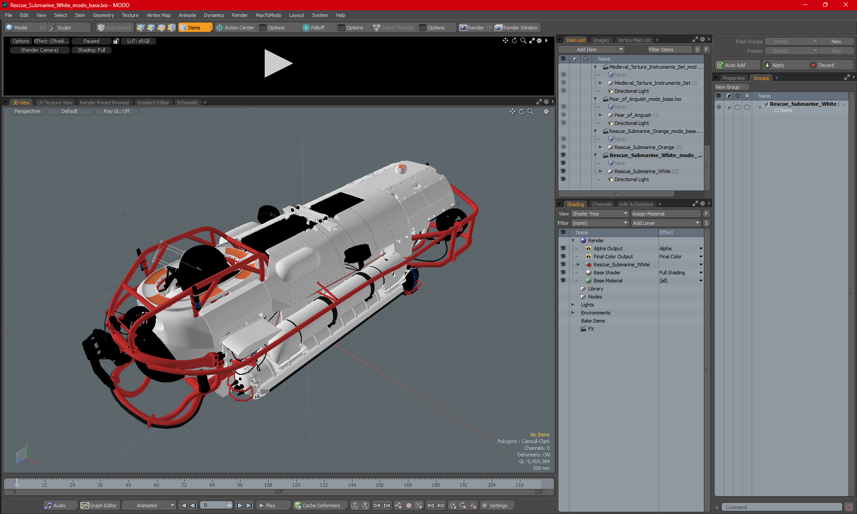
Task: Open Render Window
Action: coord(517,28)
